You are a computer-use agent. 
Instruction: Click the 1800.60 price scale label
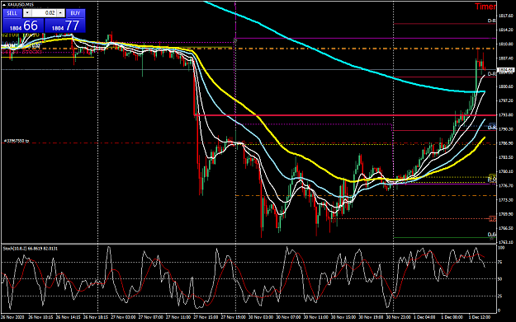(506, 86)
